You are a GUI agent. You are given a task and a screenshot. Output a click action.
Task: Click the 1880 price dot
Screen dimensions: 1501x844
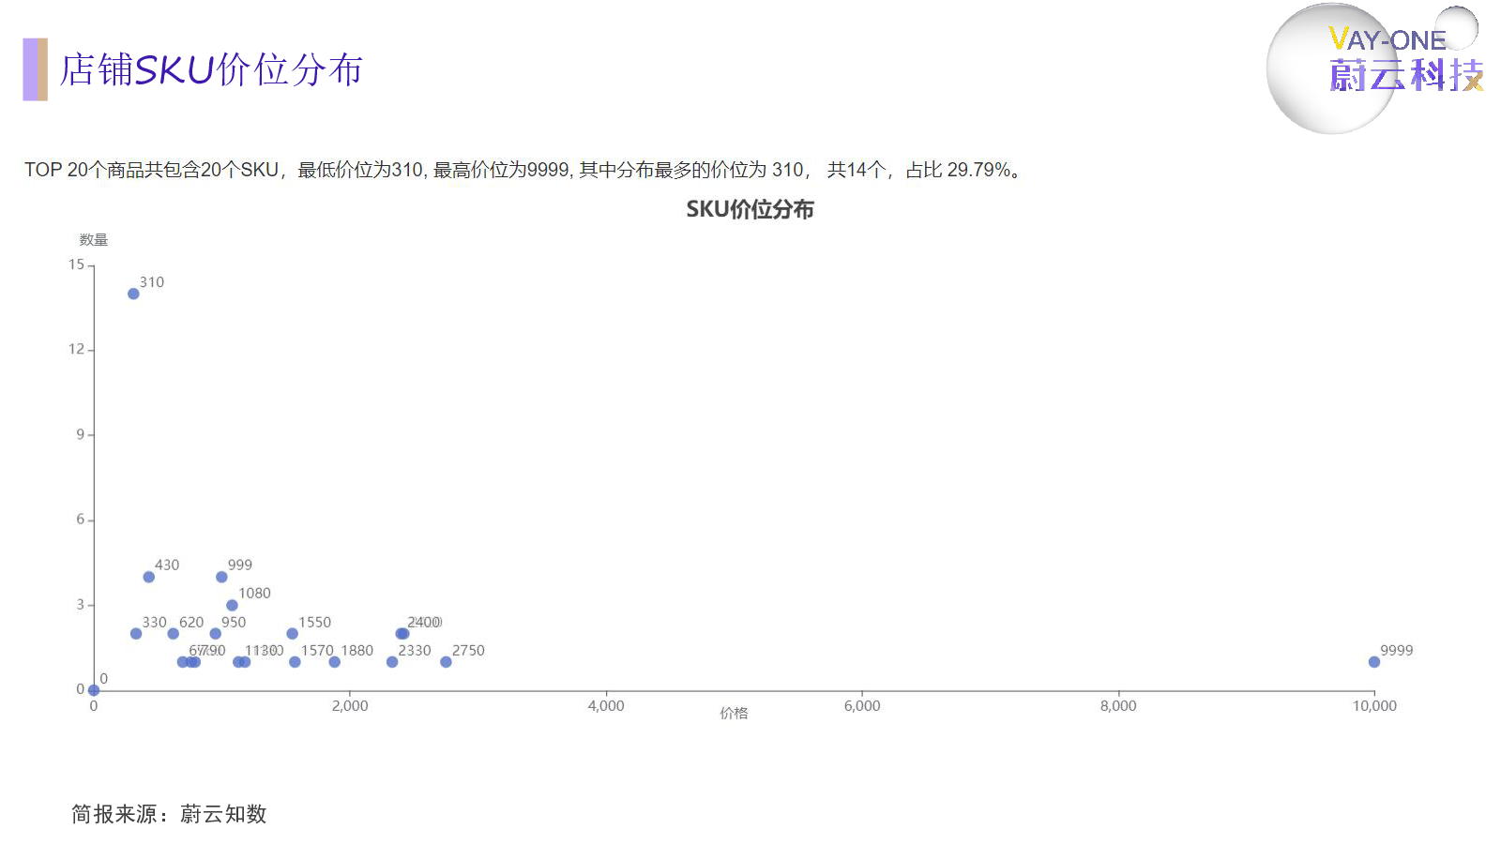click(x=334, y=661)
